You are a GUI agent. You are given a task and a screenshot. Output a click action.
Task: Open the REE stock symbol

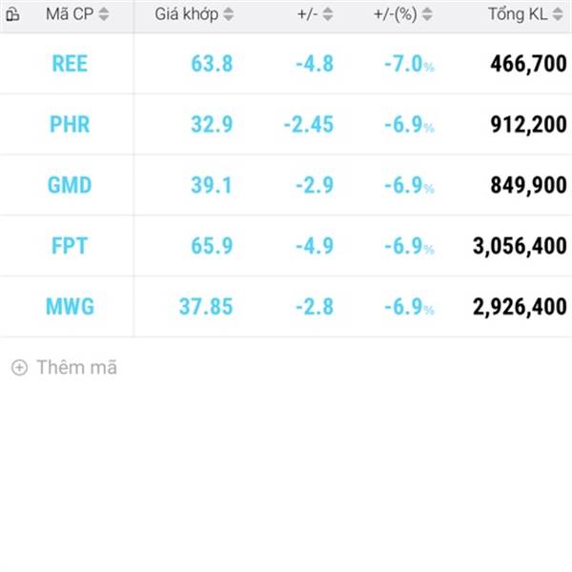pyautogui.click(x=70, y=64)
